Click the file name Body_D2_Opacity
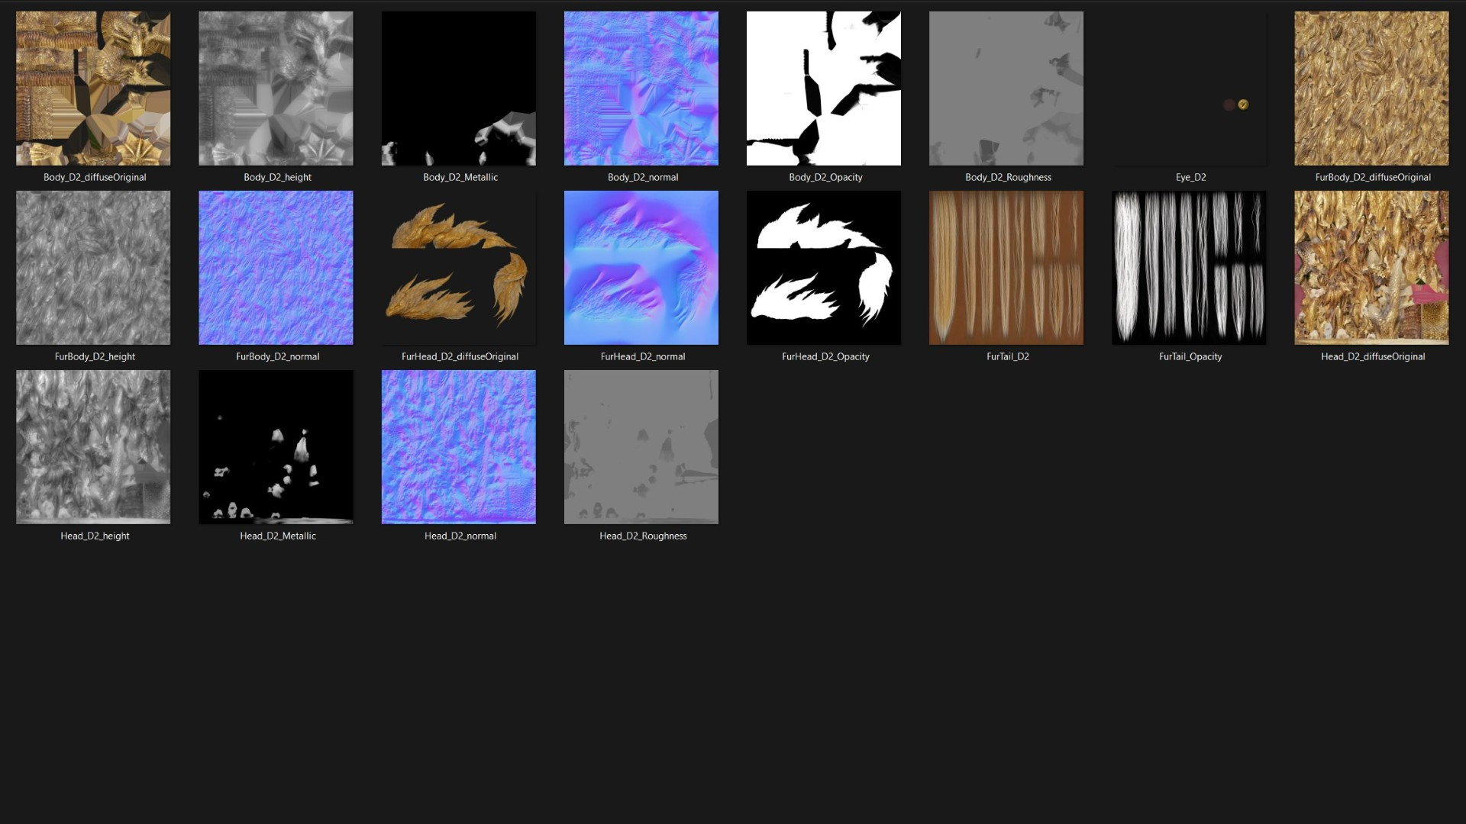1466x824 pixels. click(825, 177)
